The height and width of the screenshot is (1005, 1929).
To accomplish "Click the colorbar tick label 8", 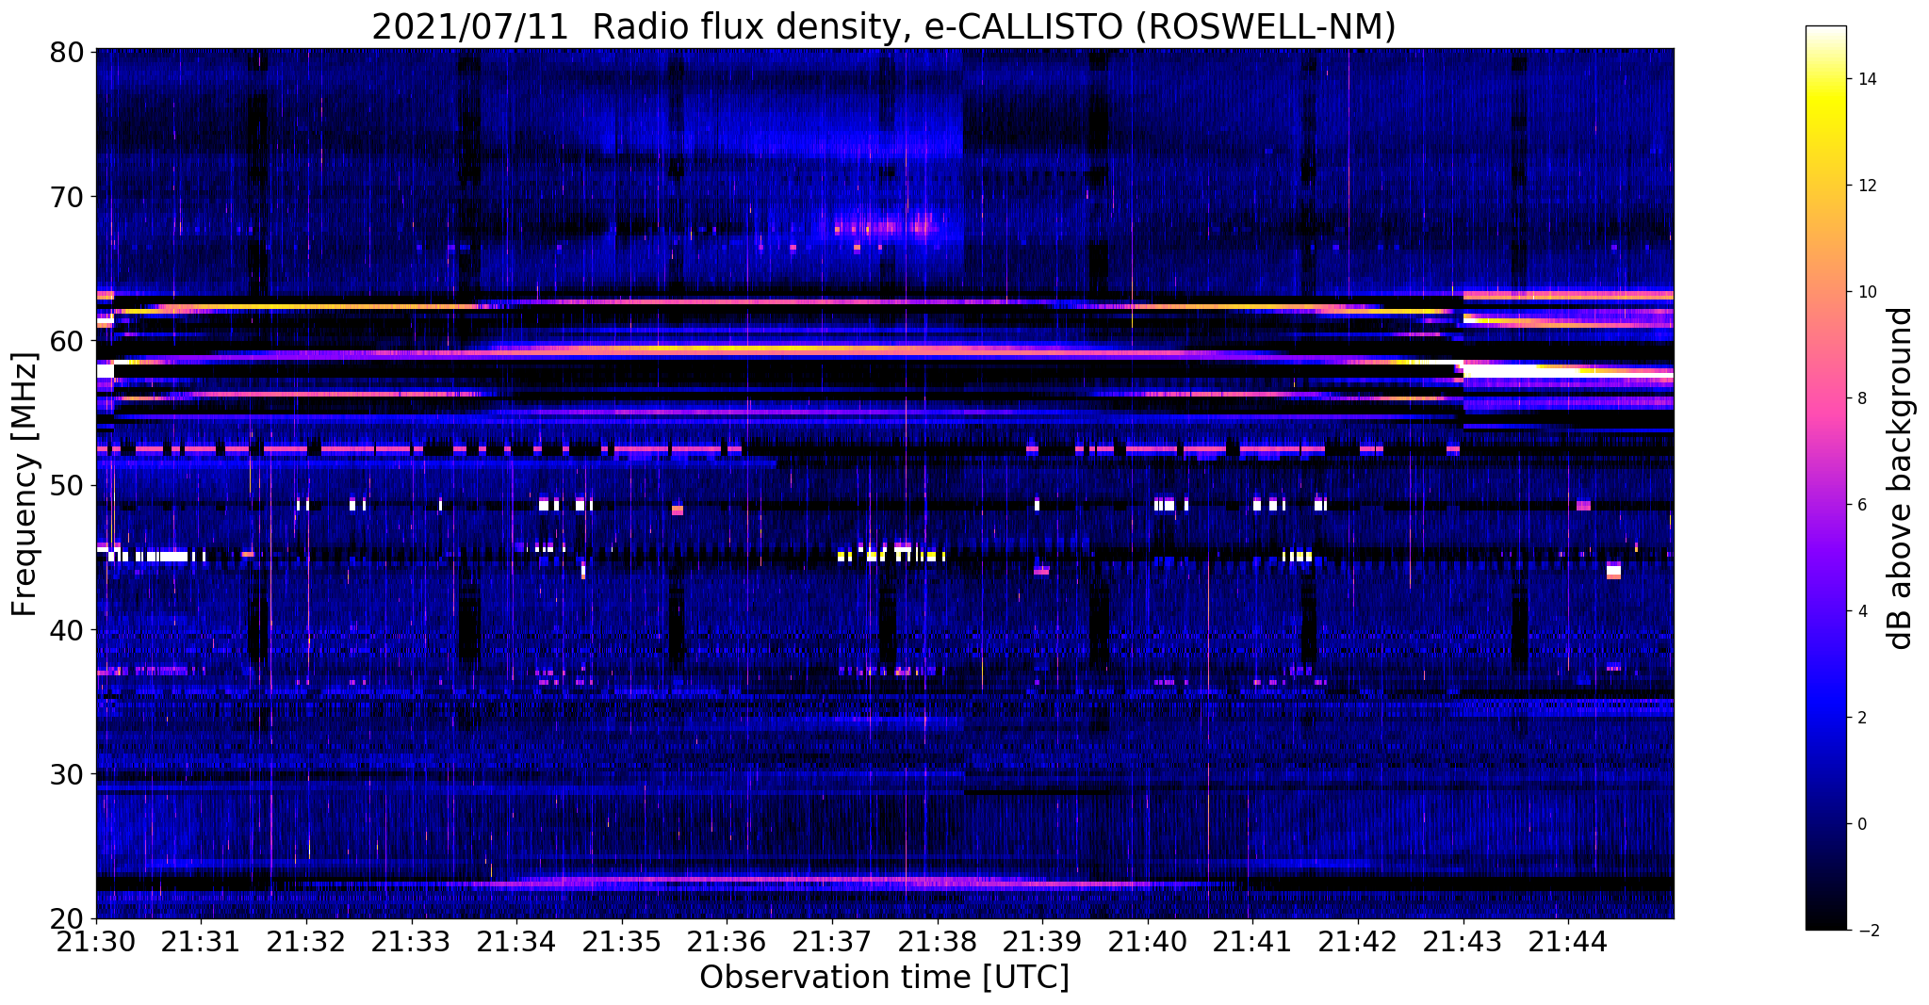I will 1861,398.
